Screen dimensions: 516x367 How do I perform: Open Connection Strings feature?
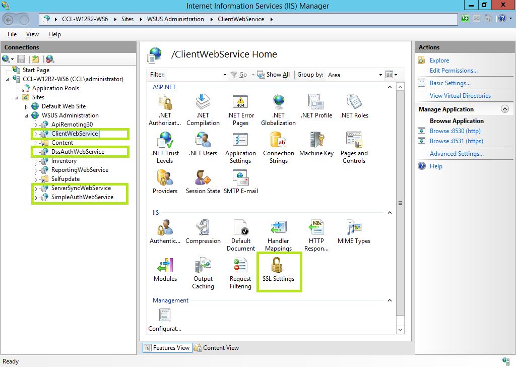pos(278,148)
